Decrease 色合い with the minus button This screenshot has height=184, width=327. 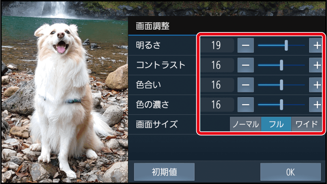[x=246, y=85]
